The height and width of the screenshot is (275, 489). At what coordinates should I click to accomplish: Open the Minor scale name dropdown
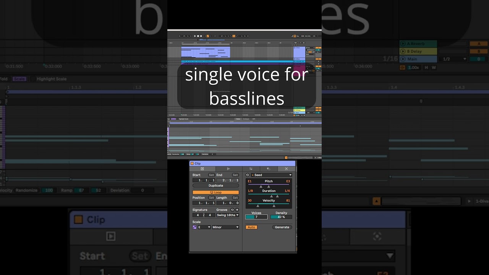pos(225,227)
